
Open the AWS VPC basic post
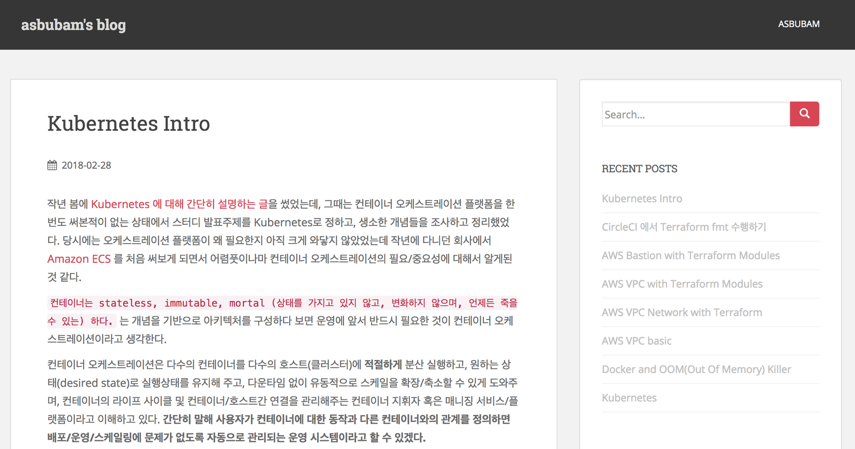[636, 341]
